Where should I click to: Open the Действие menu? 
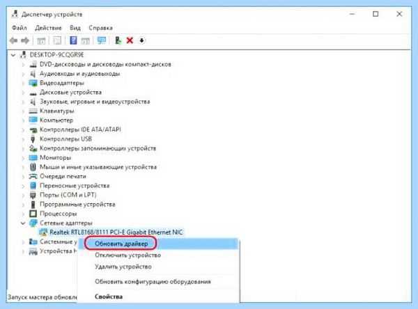[48, 28]
